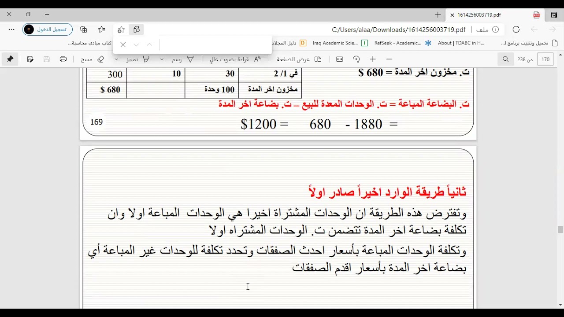Viewport: 564px width, 317px height.
Task: Open a new tab with plus button
Action: pyautogui.click(x=438, y=15)
